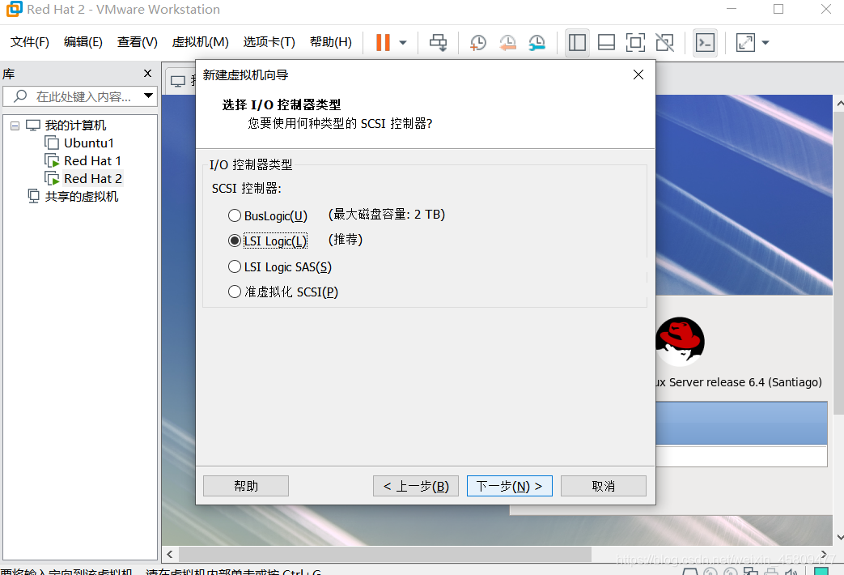The height and width of the screenshot is (575, 844).
Task: Select Red Hat 1 virtual machine
Action: (x=92, y=160)
